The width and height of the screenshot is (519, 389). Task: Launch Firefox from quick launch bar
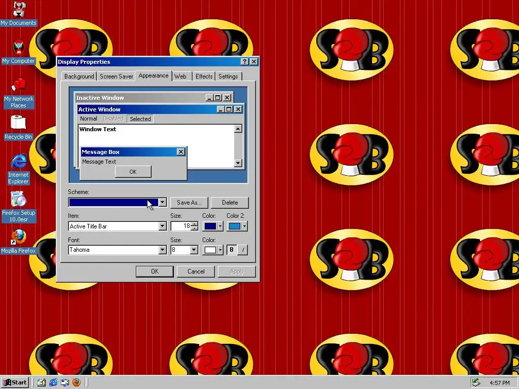point(77,382)
